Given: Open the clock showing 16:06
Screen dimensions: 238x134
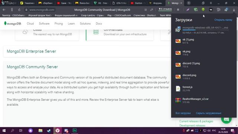Looking at the screenshot, I should tap(223, 131).
